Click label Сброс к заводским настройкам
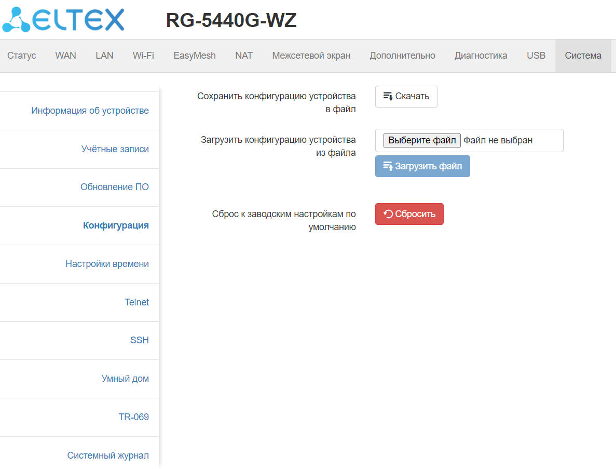 284,221
